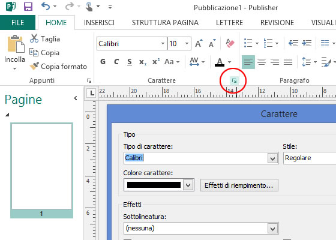336x240 pixels.
Task: Open the REVISIONE tab
Action: [277, 23]
